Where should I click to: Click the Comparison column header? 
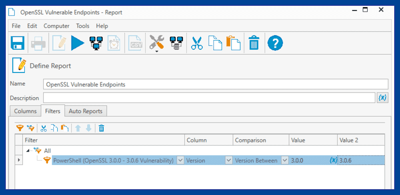(x=261, y=140)
